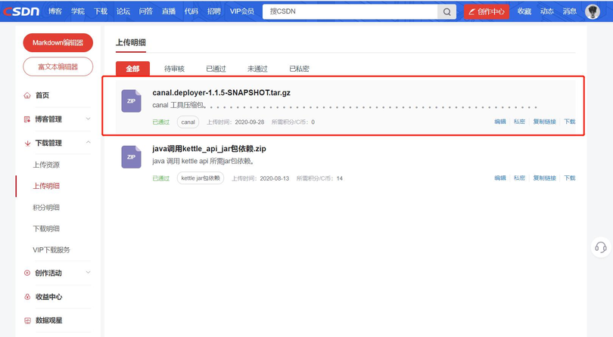
Task: Click 复制链接 for canal.deployer file
Action: (545, 122)
